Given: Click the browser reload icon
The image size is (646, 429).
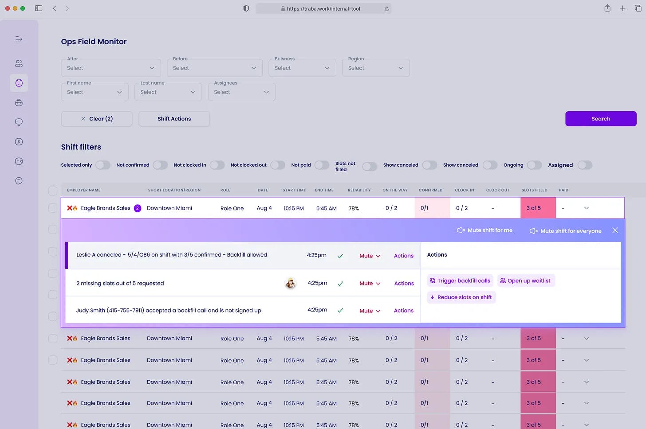Looking at the screenshot, I should [387, 9].
